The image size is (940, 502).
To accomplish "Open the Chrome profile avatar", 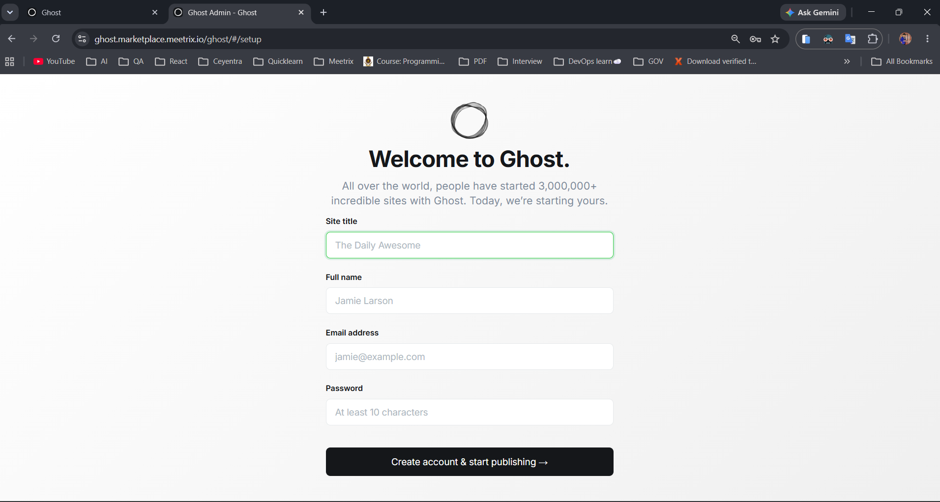I will click(905, 39).
